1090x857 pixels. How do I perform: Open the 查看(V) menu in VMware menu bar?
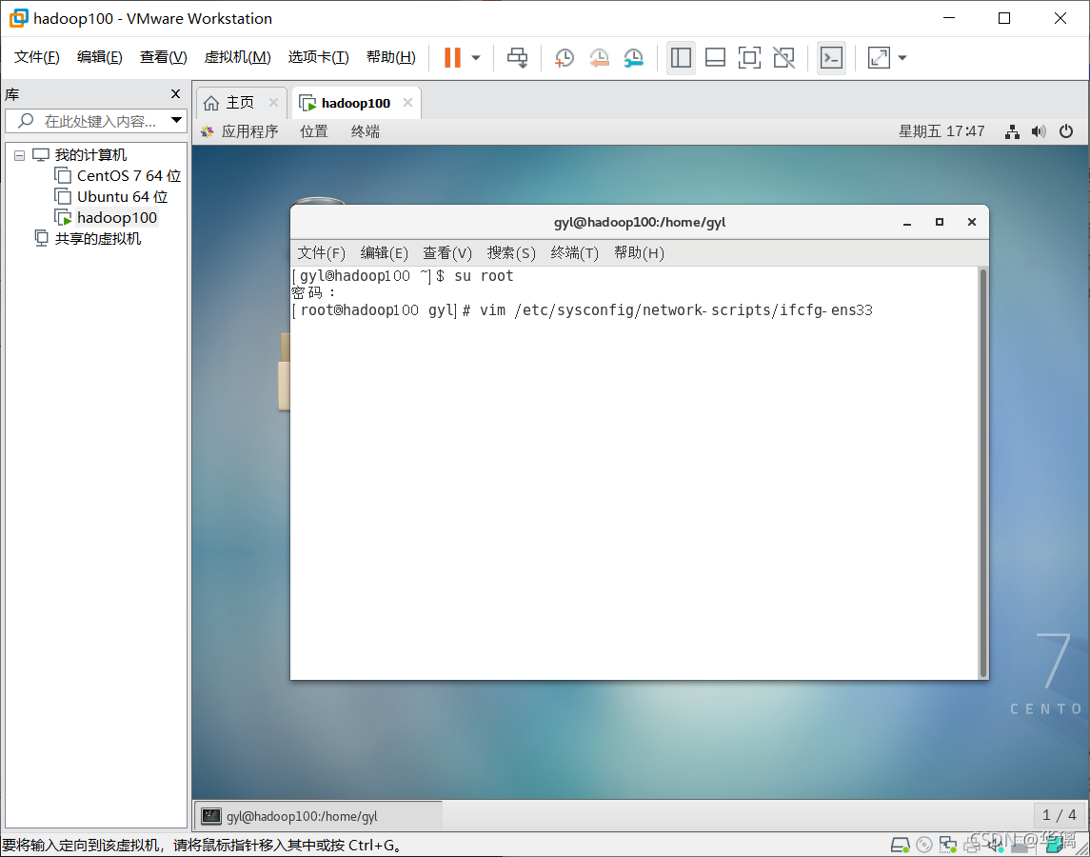(164, 57)
